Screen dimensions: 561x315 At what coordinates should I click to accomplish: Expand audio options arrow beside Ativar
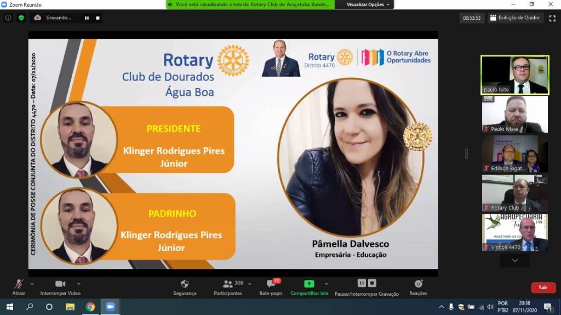(32, 284)
